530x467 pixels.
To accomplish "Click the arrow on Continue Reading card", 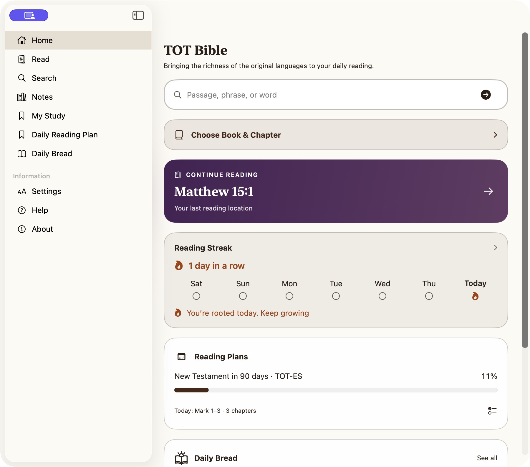I will click(x=488, y=191).
